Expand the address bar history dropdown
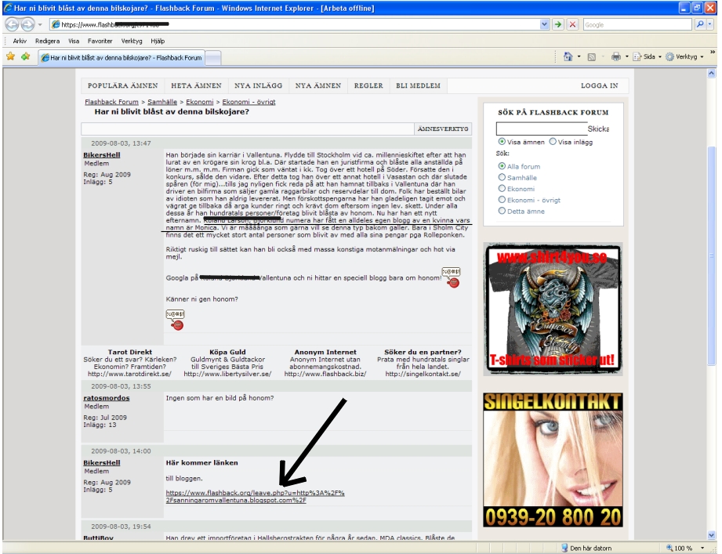This screenshot has height=554, width=722. (x=545, y=24)
